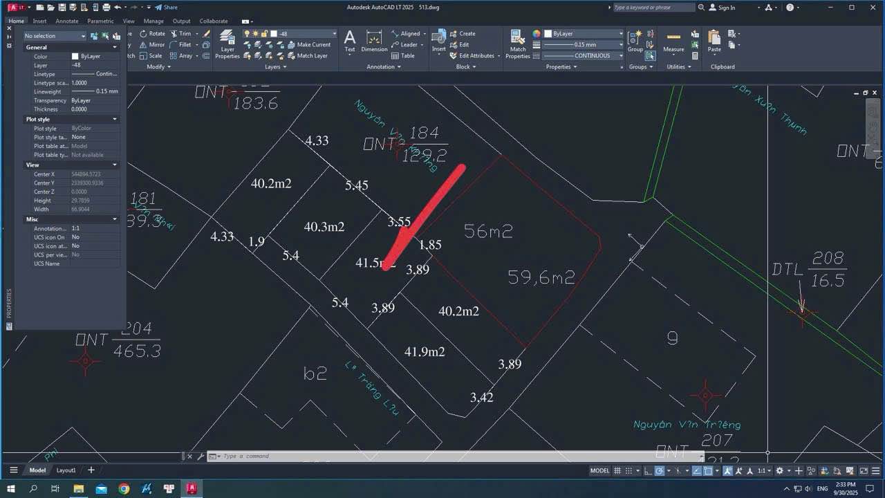Image resolution: width=885 pixels, height=498 pixels.
Task: Switch to the Layout1 tab
Action: tap(66, 470)
